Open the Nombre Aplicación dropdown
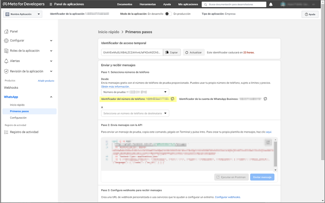325x203 pixels. click(23, 14)
